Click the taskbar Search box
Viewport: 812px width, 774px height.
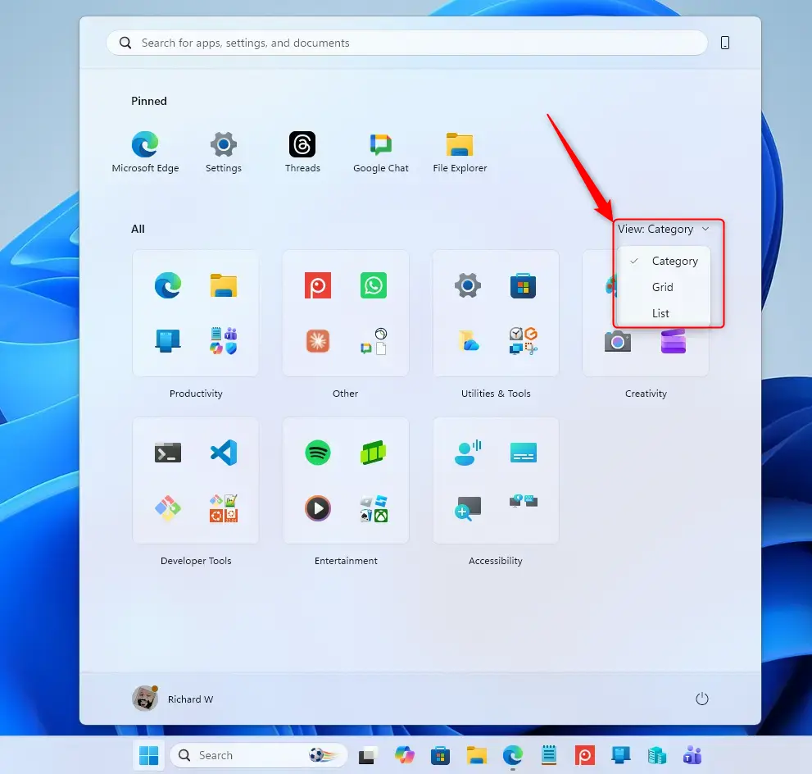tap(259, 755)
